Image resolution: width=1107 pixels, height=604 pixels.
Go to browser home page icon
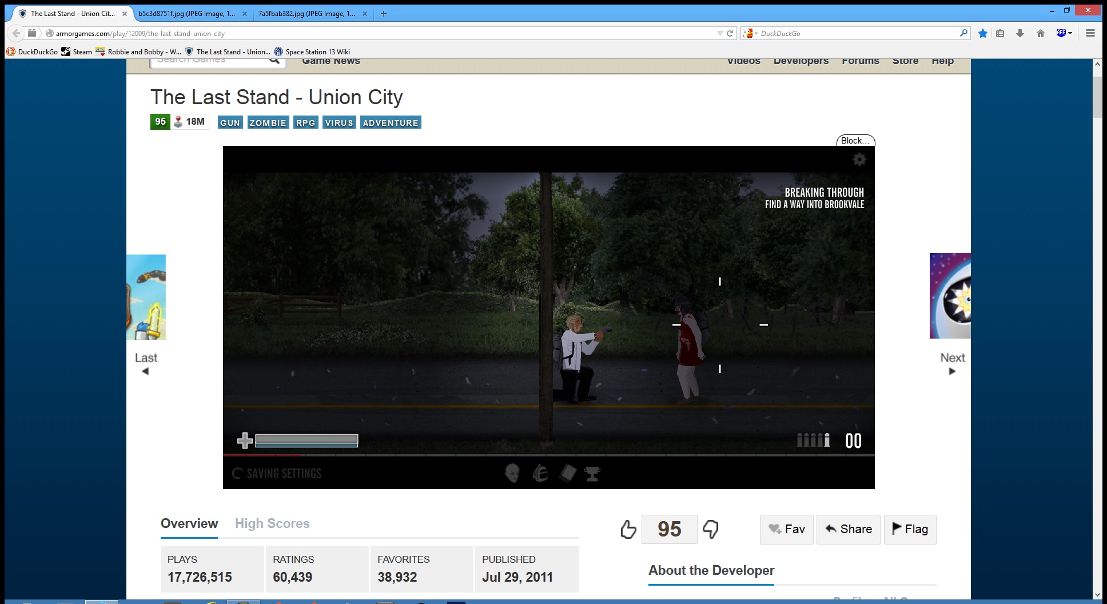(1040, 33)
